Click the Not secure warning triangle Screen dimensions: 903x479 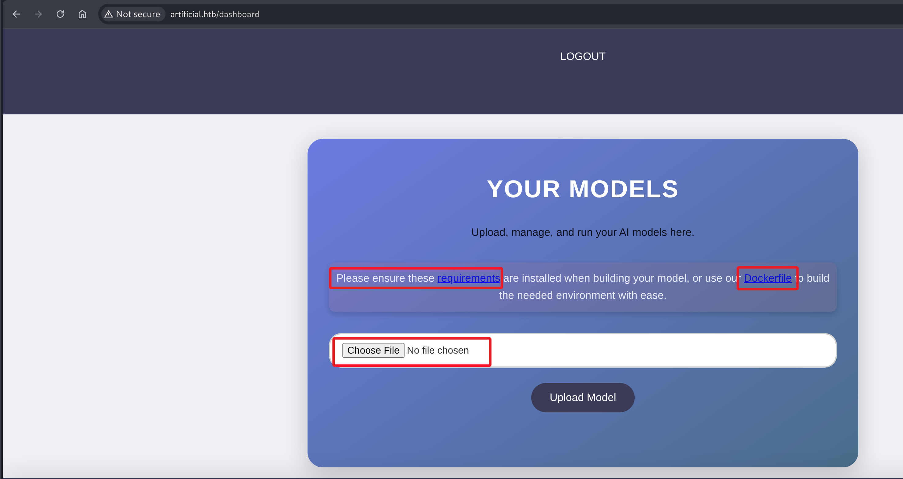[109, 14]
